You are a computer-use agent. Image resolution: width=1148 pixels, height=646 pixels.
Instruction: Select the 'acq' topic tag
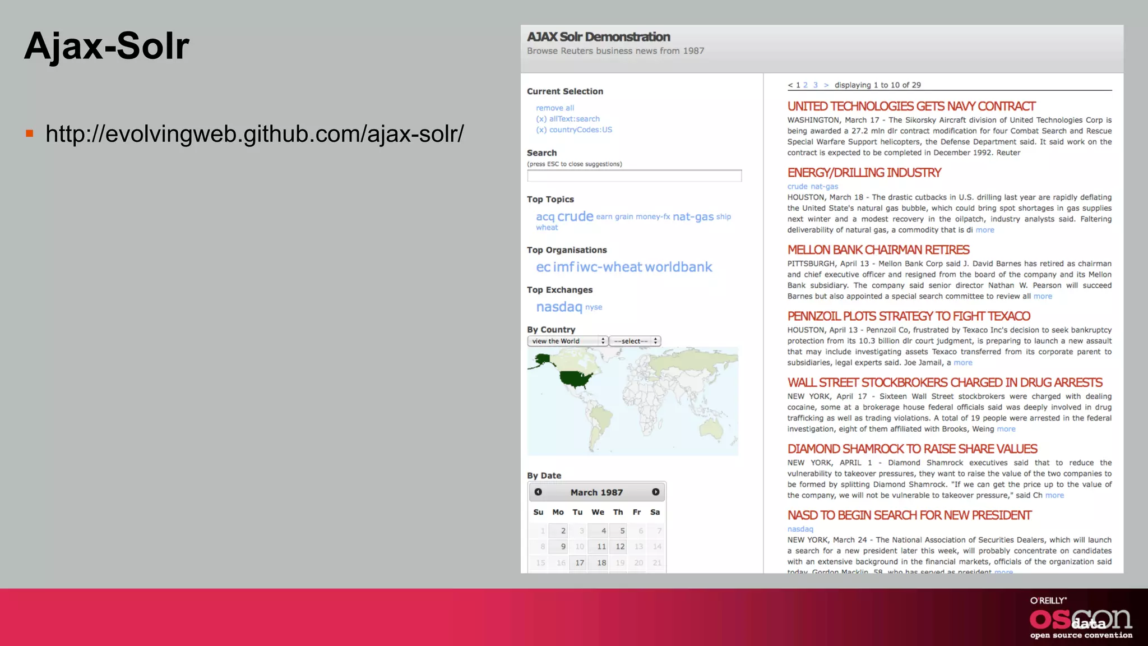[545, 217]
